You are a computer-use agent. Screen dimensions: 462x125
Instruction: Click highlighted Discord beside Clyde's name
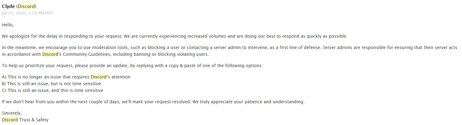tap(26, 6)
